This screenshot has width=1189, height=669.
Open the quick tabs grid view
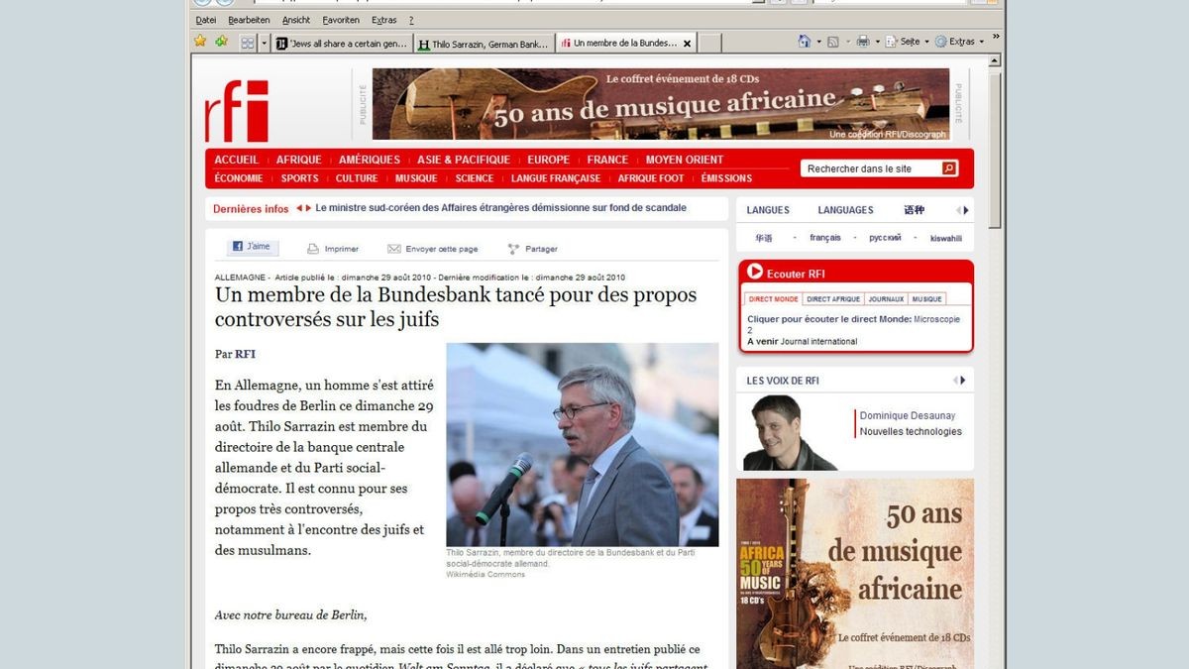tap(248, 43)
